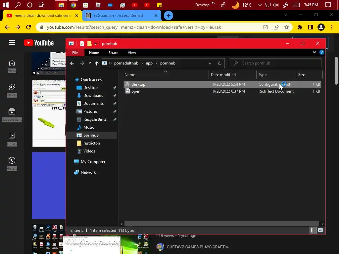
Task: Expand the Explorer ribbon chevron
Action: (x=315, y=53)
